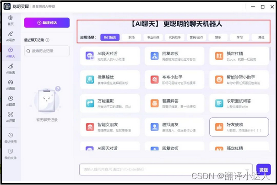Open the AI识图 sidebar tool

[11, 117]
